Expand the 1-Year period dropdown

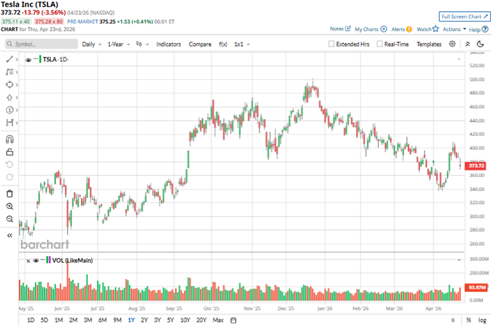(x=118, y=44)
